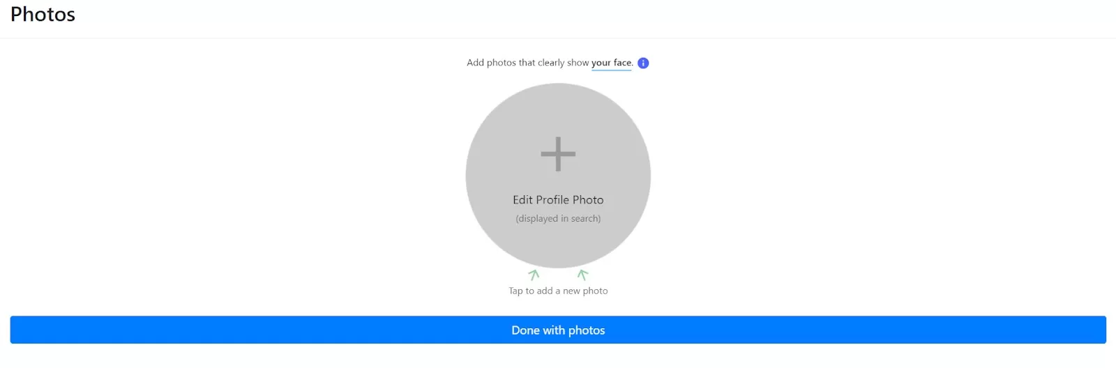This screenshot has width=1116, height=368.
Task: Click the word 'photos' on the blue button
Action: click(x=587, y=330)
